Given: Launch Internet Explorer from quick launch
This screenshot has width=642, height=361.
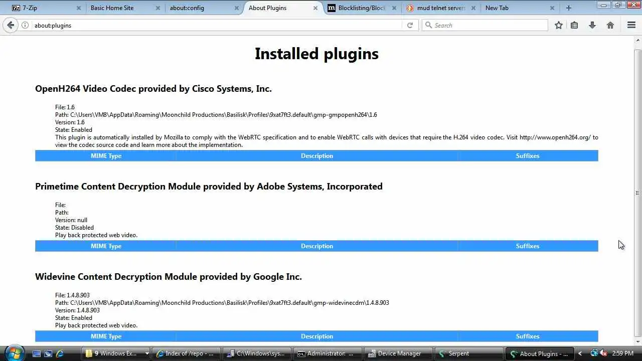Looking at the screenshot, I should [60, 353].
